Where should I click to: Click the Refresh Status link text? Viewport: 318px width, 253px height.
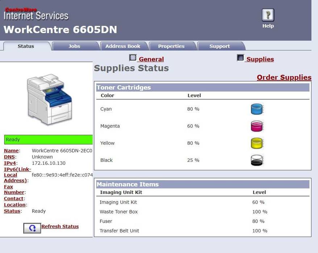60,227
